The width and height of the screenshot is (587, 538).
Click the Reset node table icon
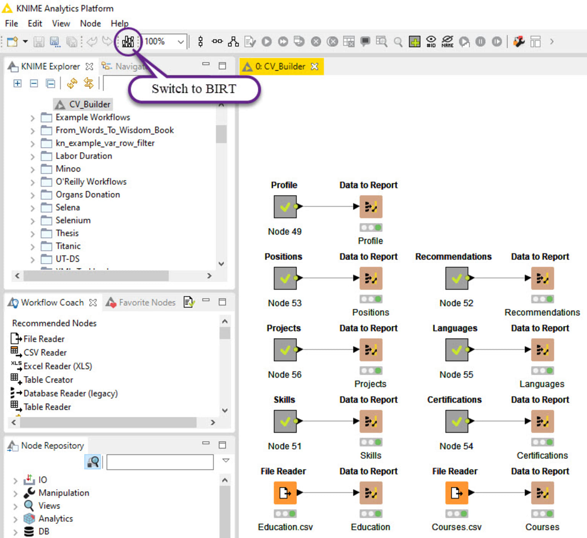coord(349,41)
